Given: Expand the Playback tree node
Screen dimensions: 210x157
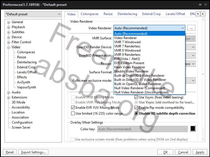Looking at the screenshot, I should point(9,27).
